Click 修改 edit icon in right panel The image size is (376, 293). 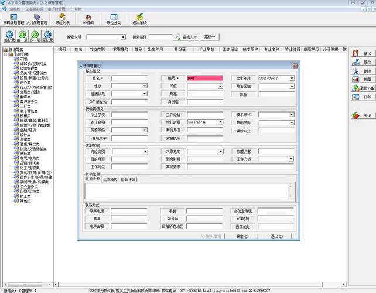coord(362,62)
